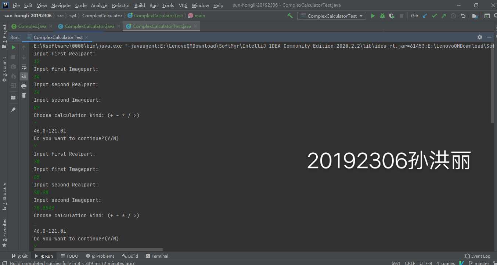Open the Build tool window tab
Image resolution: width=497 pixels, height=265 pixels.
tap(130, 256)
